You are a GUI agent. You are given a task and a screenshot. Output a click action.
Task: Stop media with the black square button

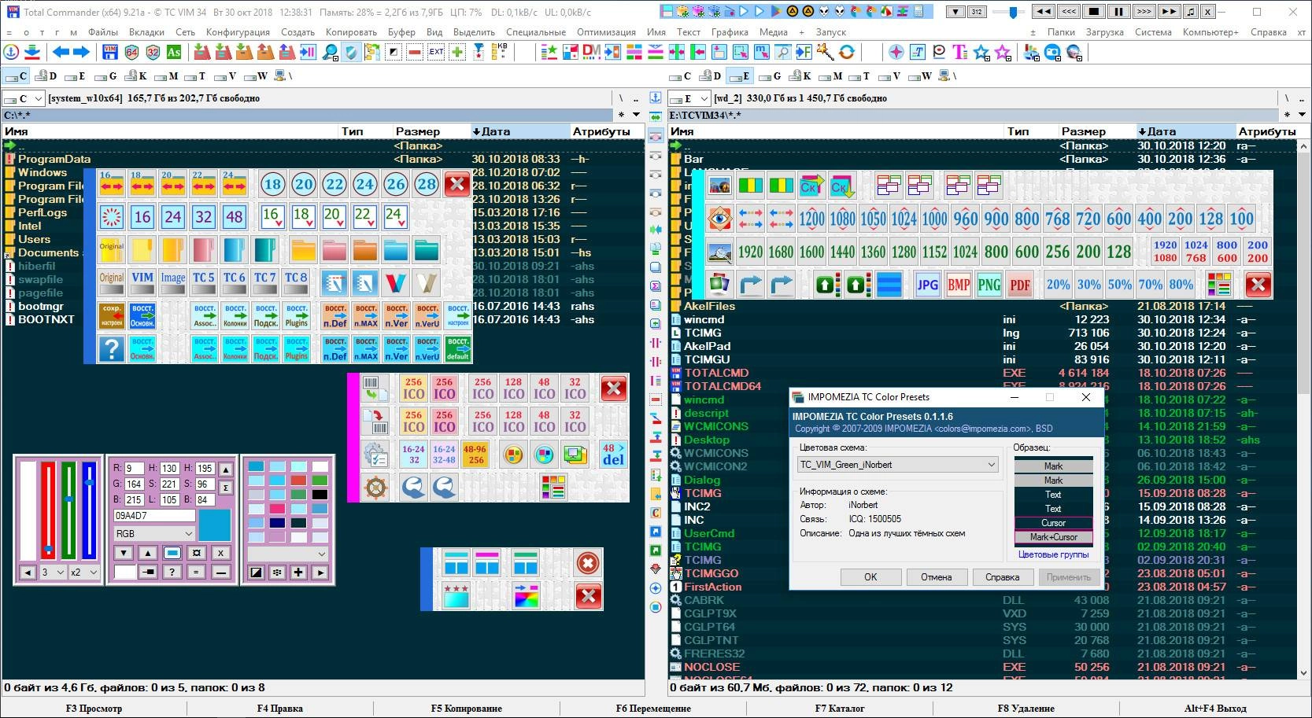coord(1093,12)
